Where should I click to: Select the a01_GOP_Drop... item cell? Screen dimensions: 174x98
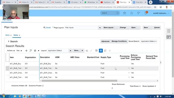point(17,73)
